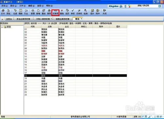Viewport: 164px width, 119px height.
Task: Sort by the 全名 column header
Action: (67, 27)
